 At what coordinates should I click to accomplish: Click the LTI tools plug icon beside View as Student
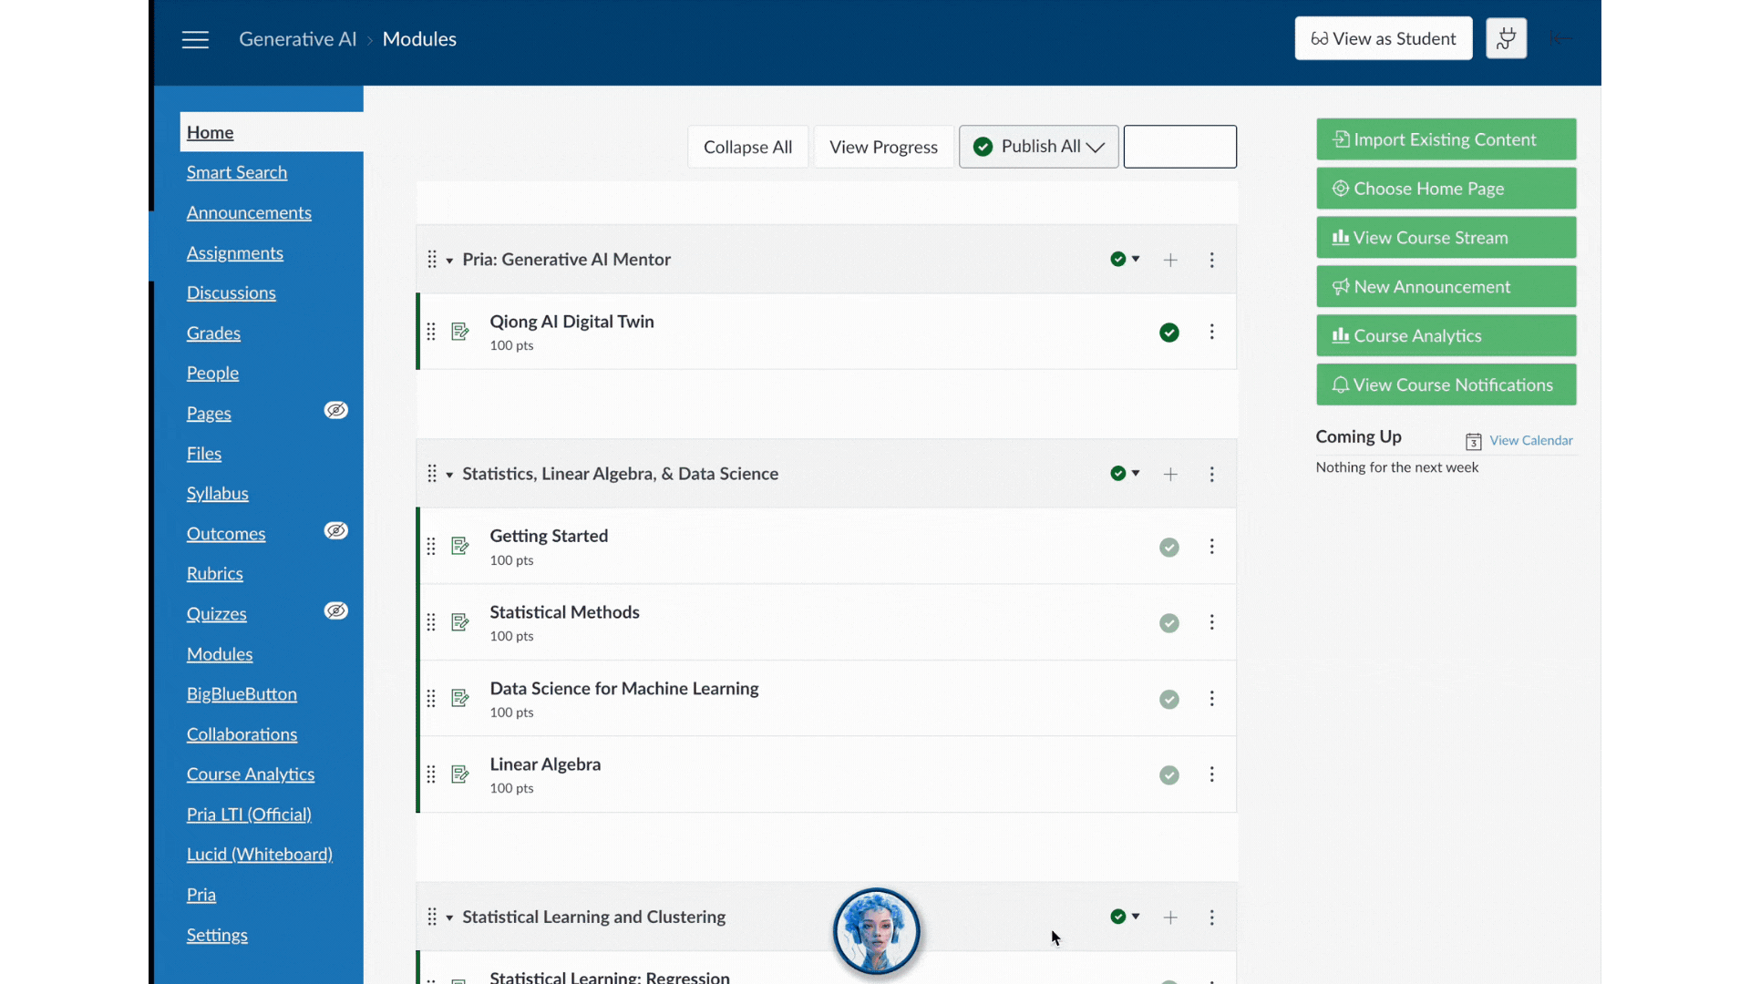click(1506, 38)
